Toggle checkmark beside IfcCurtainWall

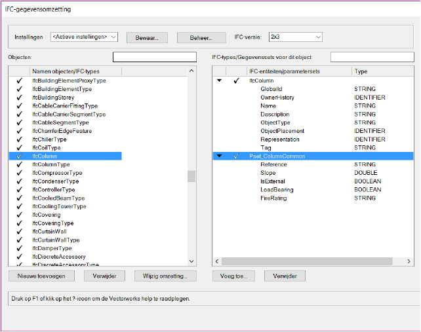[20, 232]
